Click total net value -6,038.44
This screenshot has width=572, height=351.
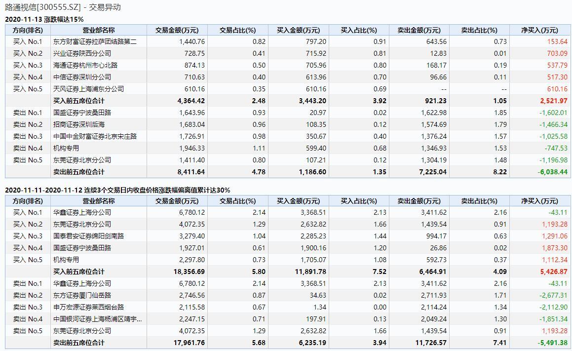553,172
